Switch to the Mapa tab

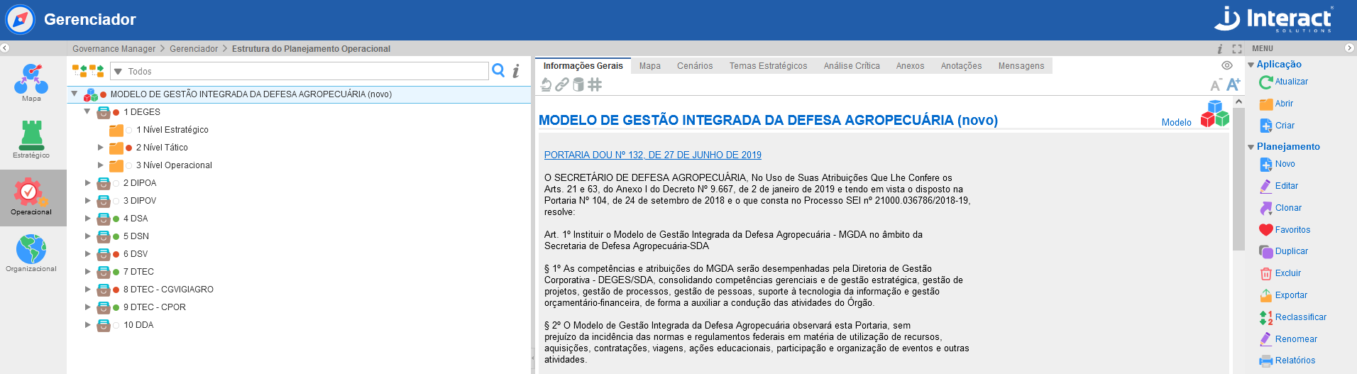pos(650,66)
